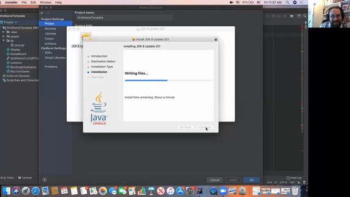Click back arrow in Project Structure
Screen dimensions: 350x197
[x=42, y=13]
